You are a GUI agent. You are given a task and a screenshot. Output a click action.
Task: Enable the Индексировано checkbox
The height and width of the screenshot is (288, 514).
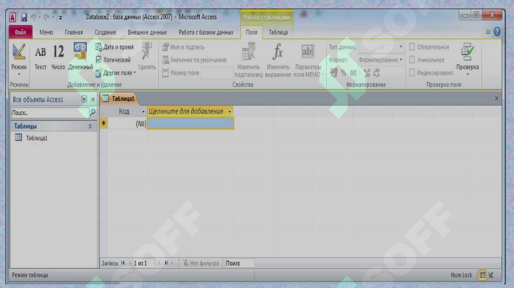pos(412,73)
